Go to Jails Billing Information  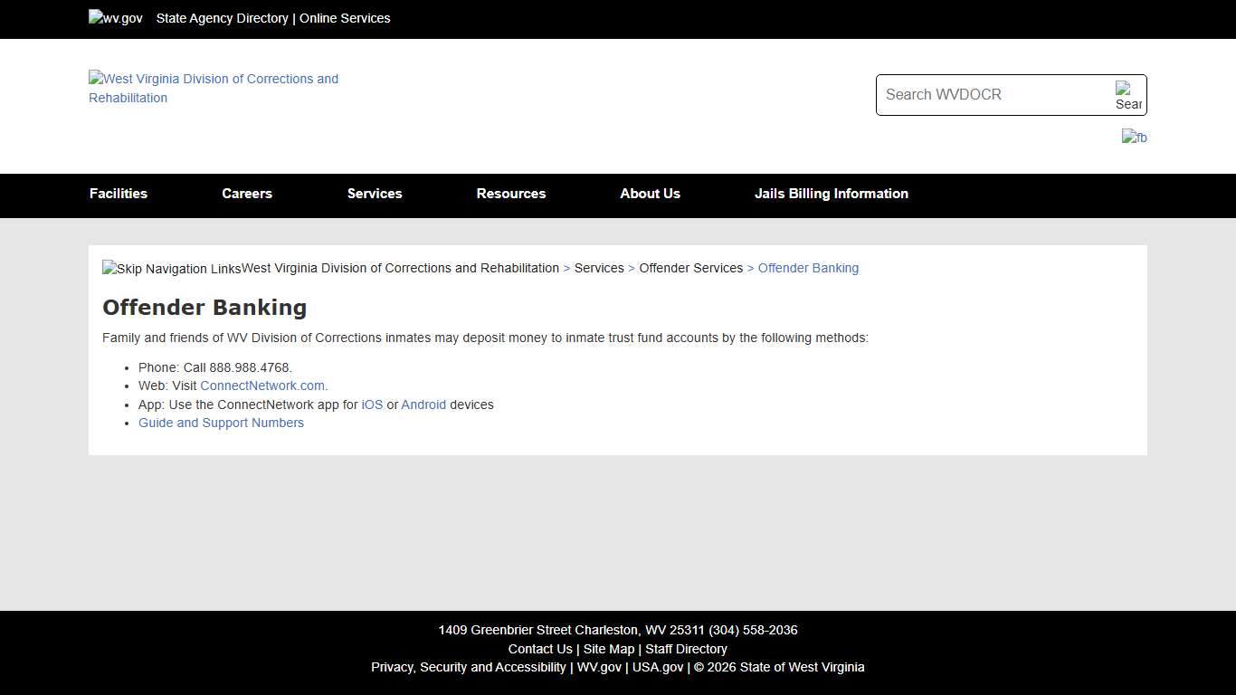click(x=832, y=194)
